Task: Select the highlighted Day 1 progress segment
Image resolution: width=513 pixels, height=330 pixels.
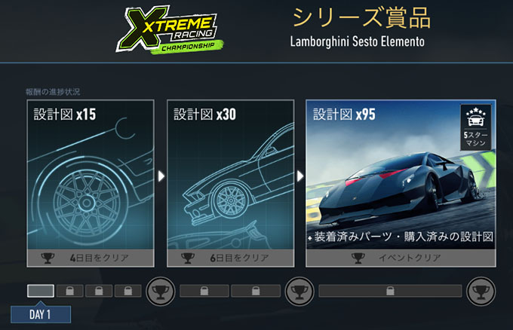Action: click(x=41, y=291)
